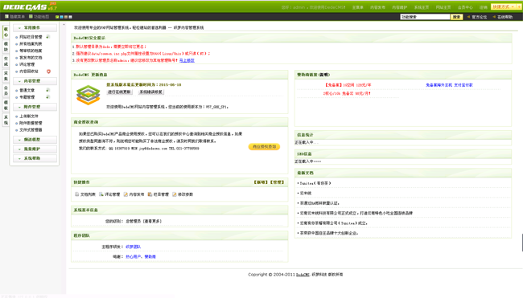This screenshot has width=523, height=298.
Task: Select the white skin color swatch
Action: (x=70, y=17)
